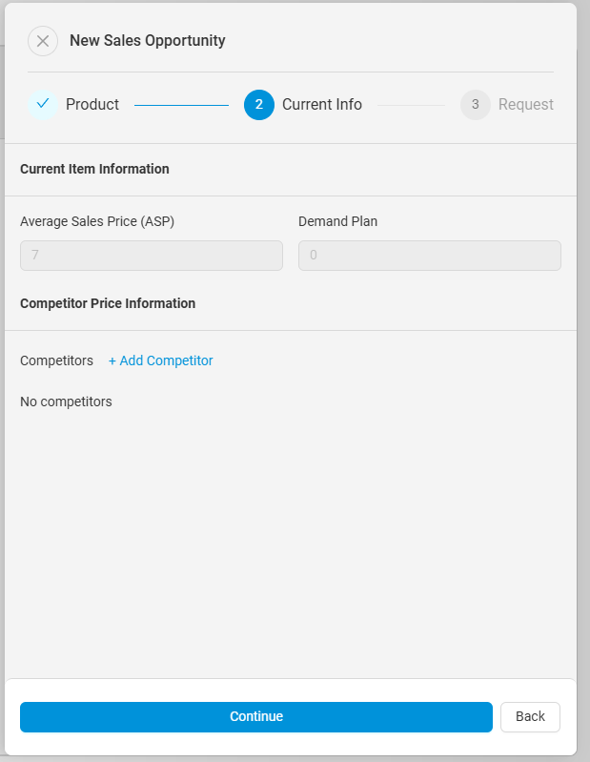Click the No competitors text

pyautogui.click(x=66, y=402)
